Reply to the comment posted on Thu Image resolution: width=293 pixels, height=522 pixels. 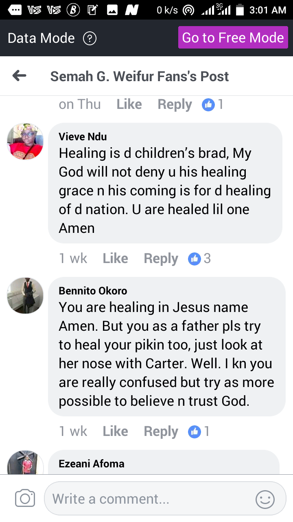tap(175, 104)
